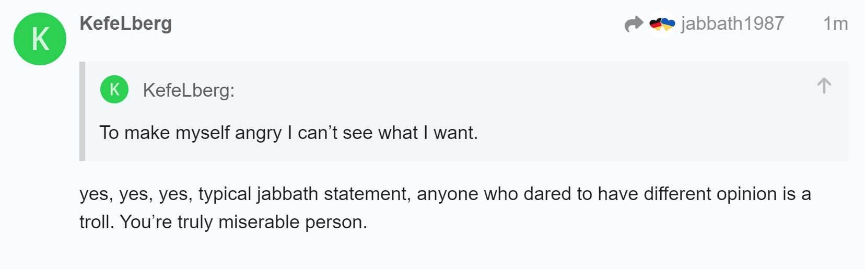This screenshot has width=865, height=269.
Task: Click the word "angry" in quoted text
Action: coord(258,133)
